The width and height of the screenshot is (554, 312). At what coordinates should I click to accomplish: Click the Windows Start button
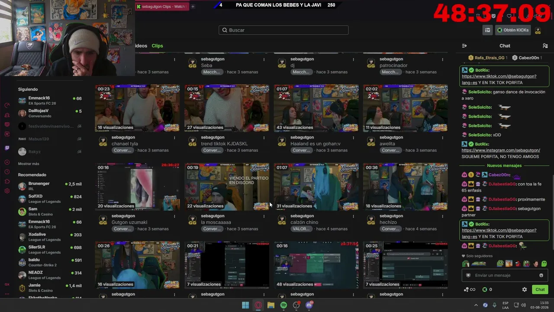coord(245,305)
